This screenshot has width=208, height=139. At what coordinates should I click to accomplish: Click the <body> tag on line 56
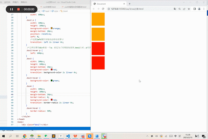[x=20, y=122]
